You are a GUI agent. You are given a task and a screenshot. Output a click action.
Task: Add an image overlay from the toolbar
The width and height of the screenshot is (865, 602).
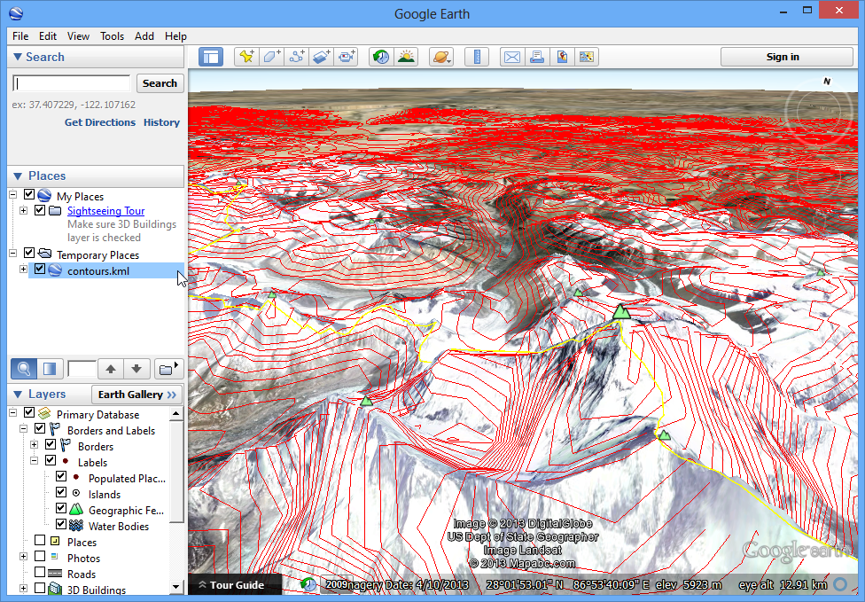[322, 57]
